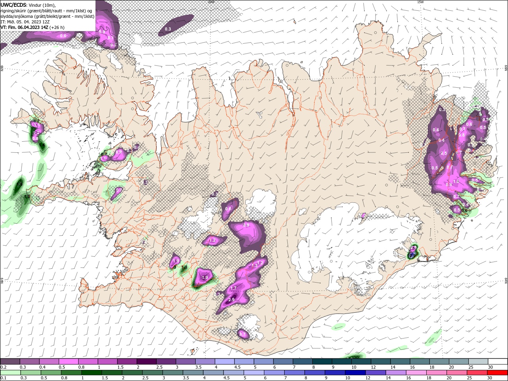Click the '30' label on the lower scale
This screenshot has height=381, width=508.
(x=491, y=378)
